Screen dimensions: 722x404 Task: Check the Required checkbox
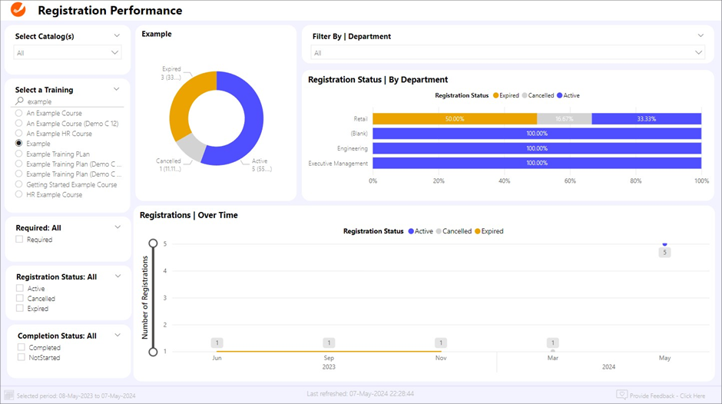click(20, 240)
